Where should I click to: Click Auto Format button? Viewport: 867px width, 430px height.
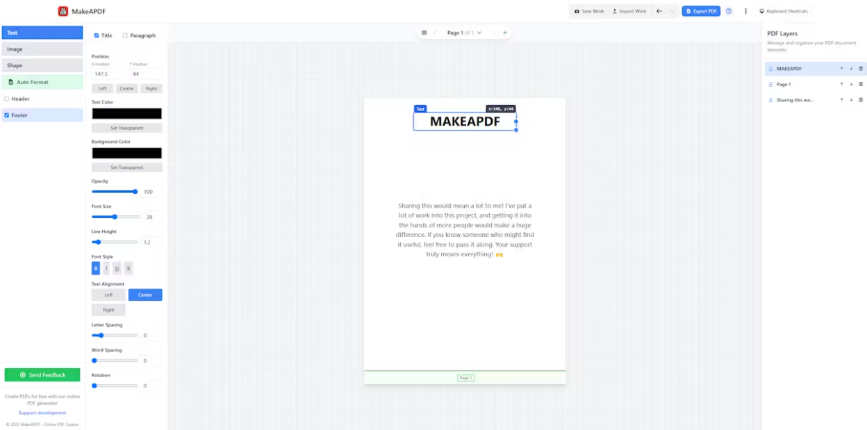pos(42,82)
